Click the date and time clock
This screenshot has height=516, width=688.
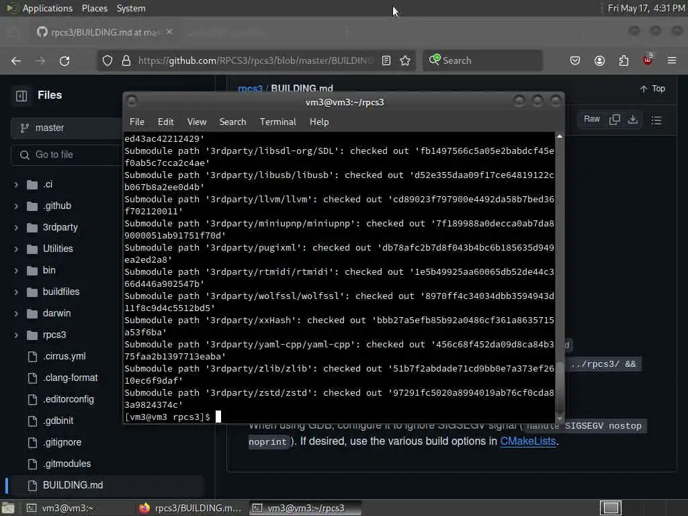click(x=646, y=8)
